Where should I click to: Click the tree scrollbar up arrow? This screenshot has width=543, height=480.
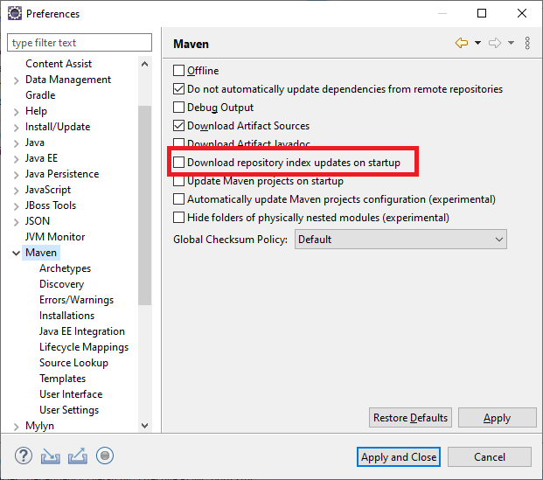tap(145, 64)
